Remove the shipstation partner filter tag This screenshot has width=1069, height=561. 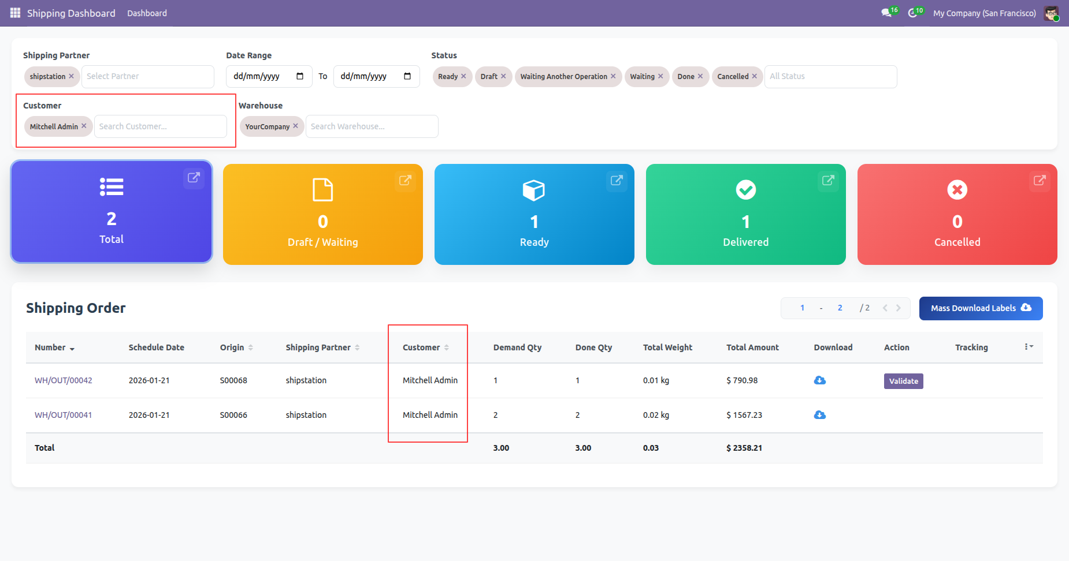tap(72, 76)
